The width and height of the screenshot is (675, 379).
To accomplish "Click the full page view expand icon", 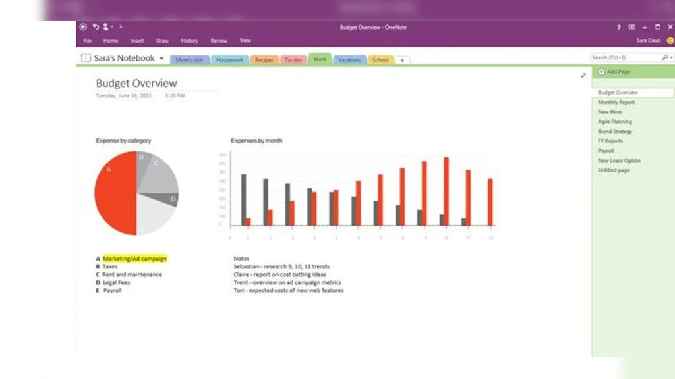I will 583,75.
